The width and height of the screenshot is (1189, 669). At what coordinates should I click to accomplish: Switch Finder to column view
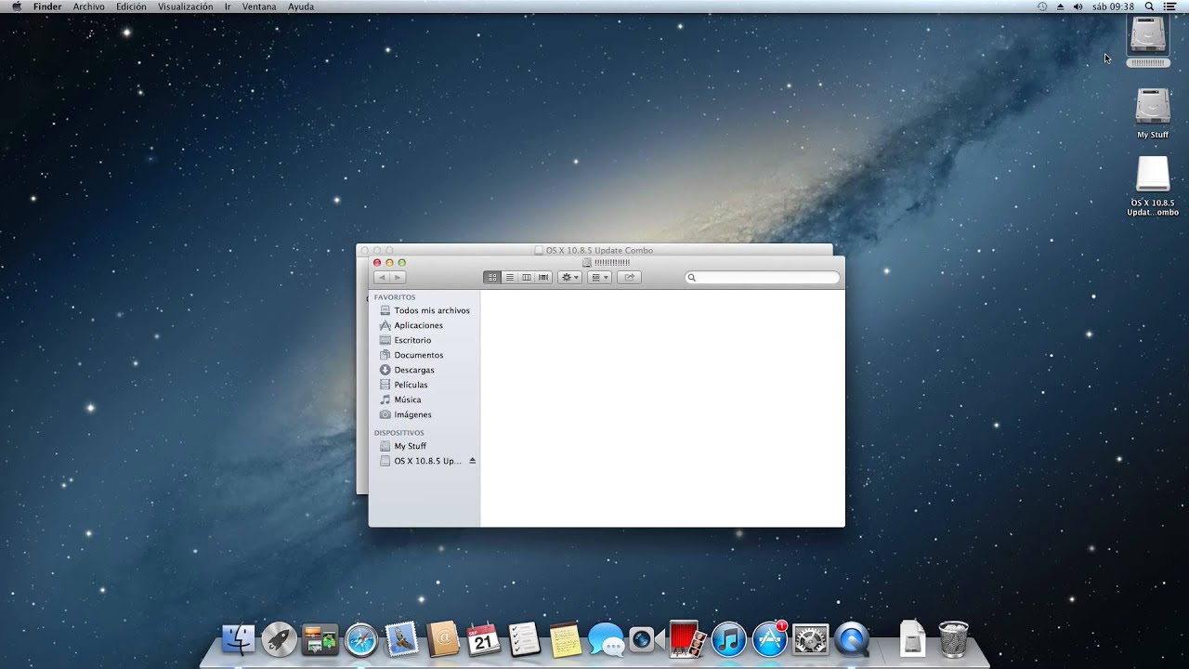(x=527, y=277)
